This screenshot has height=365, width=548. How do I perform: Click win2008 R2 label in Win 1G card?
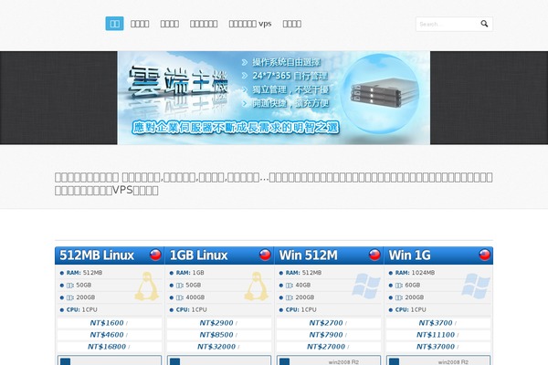[453, 362]
